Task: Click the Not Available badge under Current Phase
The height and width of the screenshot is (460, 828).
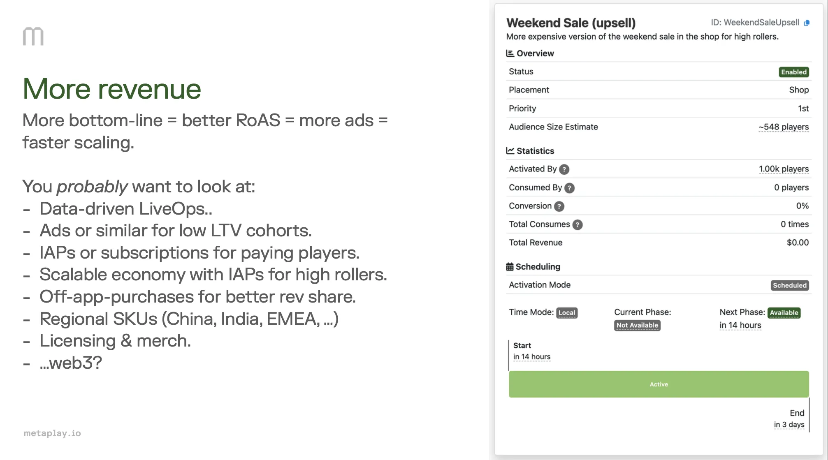Action: [637, 325]
